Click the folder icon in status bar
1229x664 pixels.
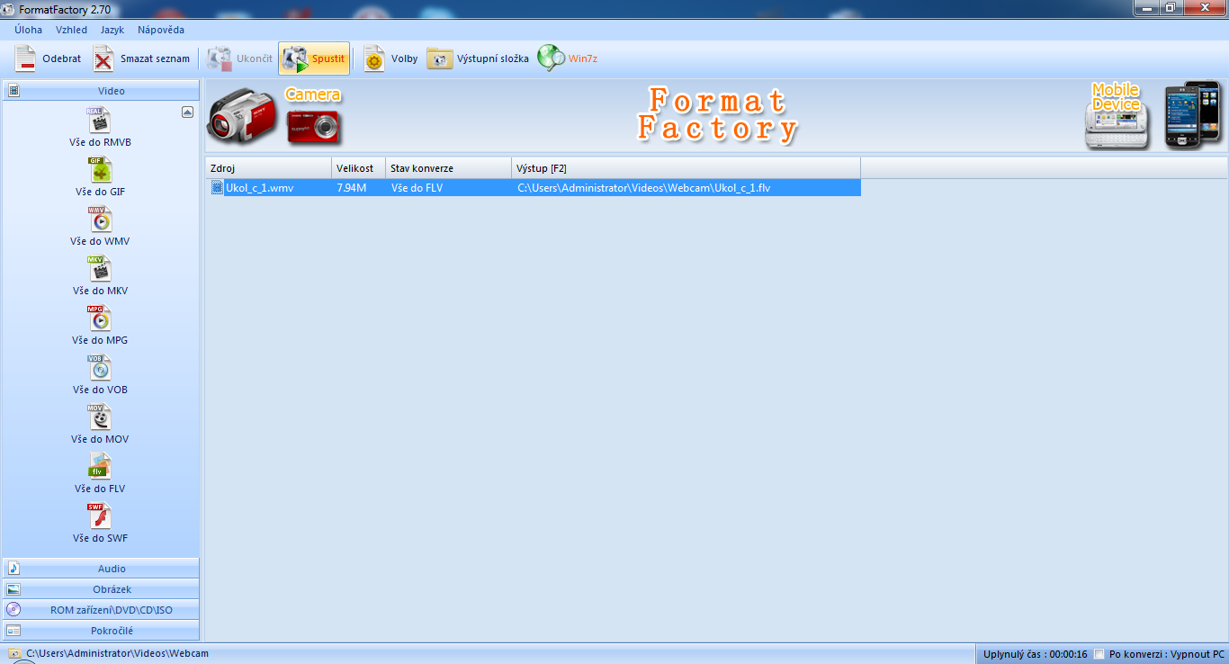pyautogui.click(x=14, y=653)
